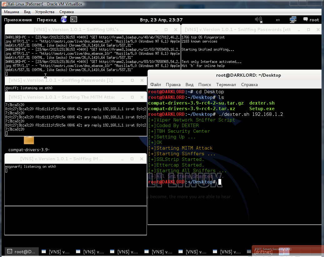Open the terminal window's Вид menu
324x257 pixels.
coord(189,85)
